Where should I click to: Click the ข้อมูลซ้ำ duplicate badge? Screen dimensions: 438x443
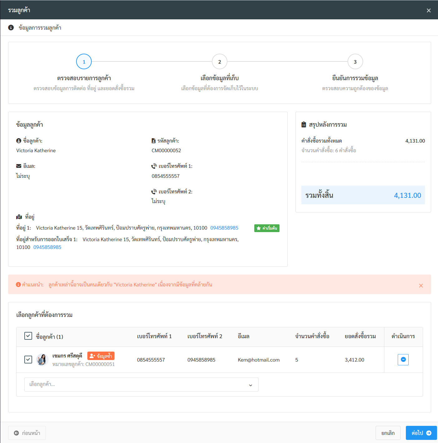[101, 356]
